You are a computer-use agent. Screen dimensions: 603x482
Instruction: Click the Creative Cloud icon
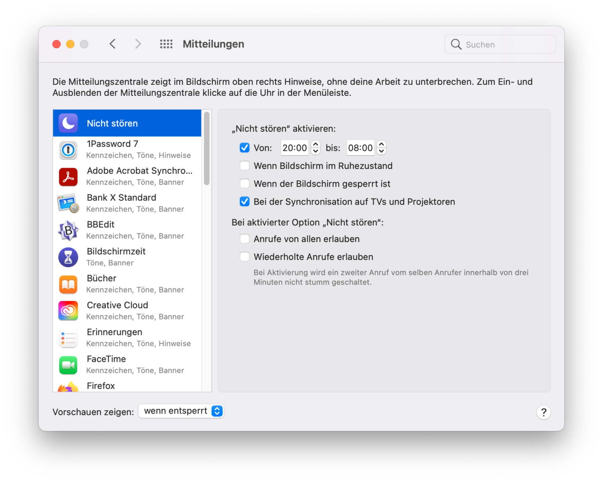tap(68, 311)
